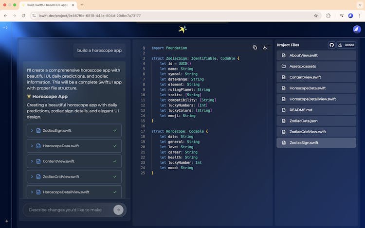Expand the left sidebar arrow

[x=5, y=28]
